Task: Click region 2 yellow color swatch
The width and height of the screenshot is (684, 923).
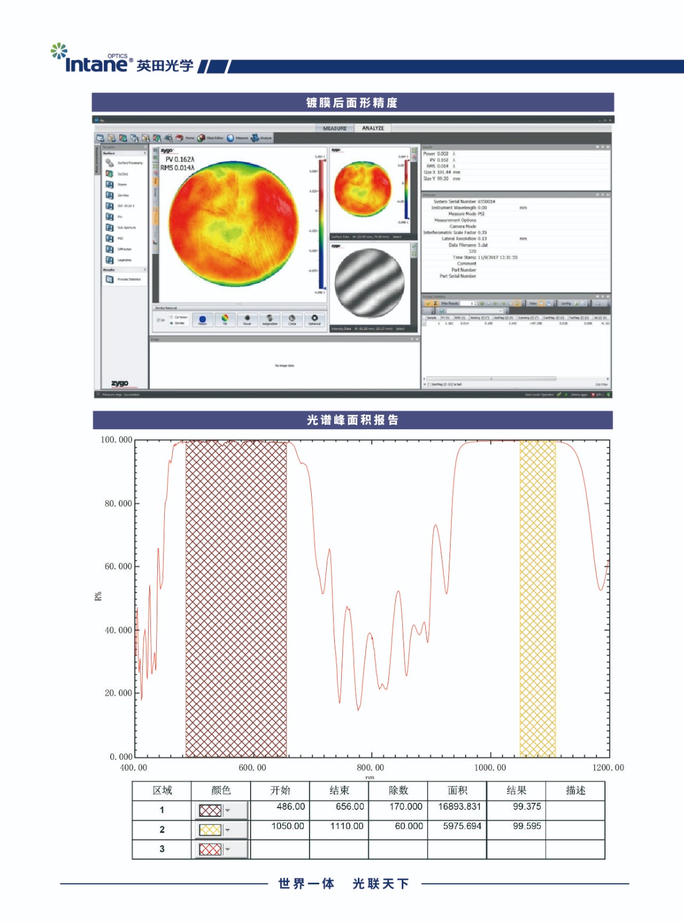Action: click(x=210, y=830)
